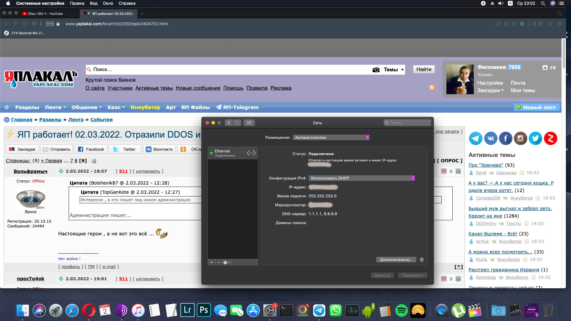571x321 pixels.
Task: Expand the Размещение location dropdown
Action: point(331,138)
